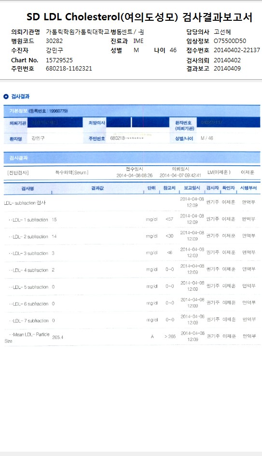The height and width of the screenshot is (456, 262).
Task: Click the Mean LDL-Particle Size value 265.4
Action: tap(58, 337)
